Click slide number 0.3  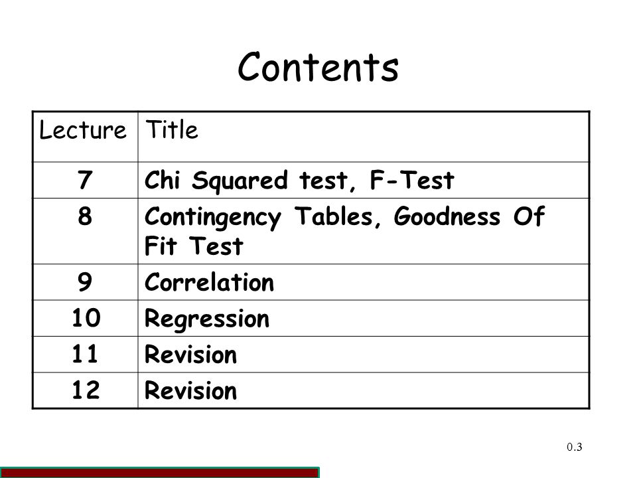click(575, 447)
